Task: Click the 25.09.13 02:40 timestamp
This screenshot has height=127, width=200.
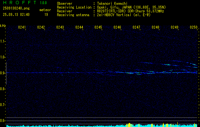Action: 16,15
